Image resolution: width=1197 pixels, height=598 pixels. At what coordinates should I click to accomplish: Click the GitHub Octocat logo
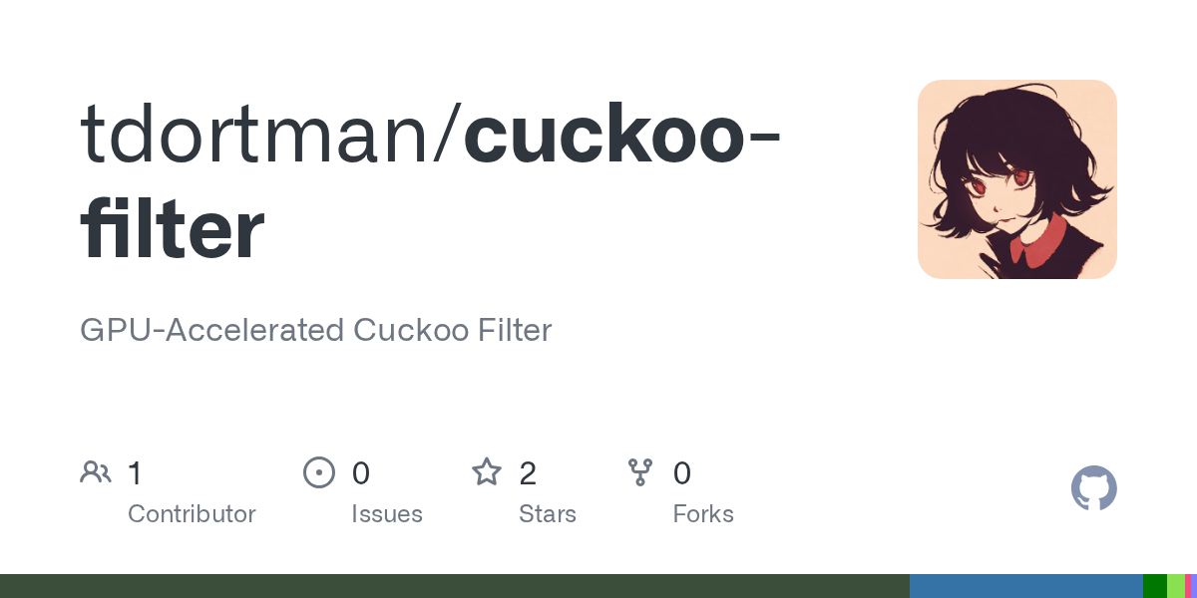1093,489
